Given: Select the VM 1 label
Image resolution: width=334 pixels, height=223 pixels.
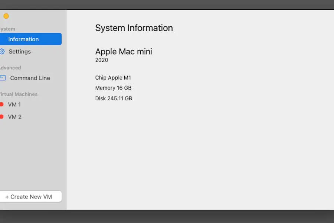Looking at the screenshot, I should pyautogui.click(x=14, y=105).
